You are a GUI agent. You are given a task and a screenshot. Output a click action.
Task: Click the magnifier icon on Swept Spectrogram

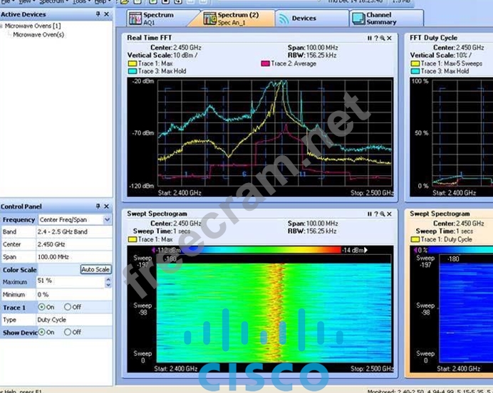383,214
